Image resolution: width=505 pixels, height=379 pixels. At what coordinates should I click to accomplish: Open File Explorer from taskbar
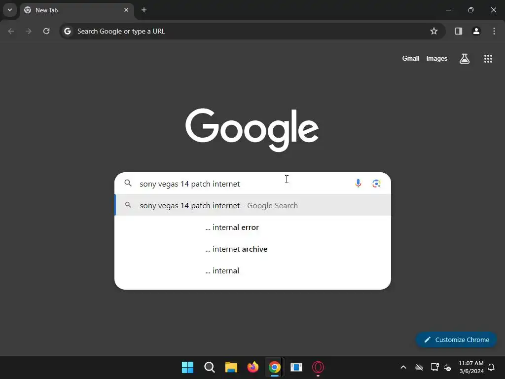click(231, 367)
